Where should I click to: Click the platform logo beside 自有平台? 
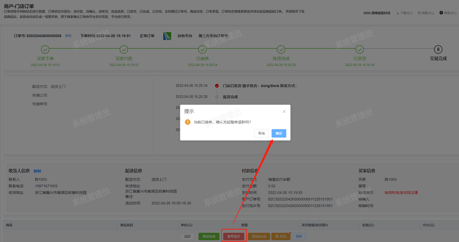point(167,36)
